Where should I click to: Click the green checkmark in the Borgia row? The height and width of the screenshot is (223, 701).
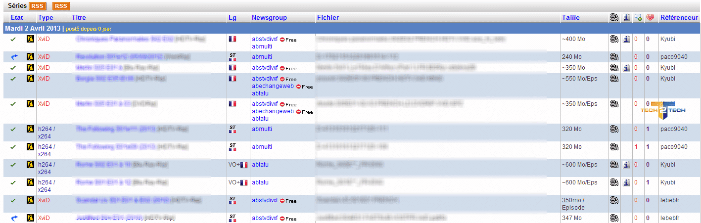pos(13,79)
